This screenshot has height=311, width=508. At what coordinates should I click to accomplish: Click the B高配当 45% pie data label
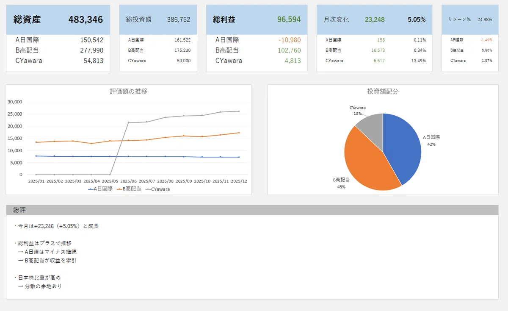(x=342, y=183)
